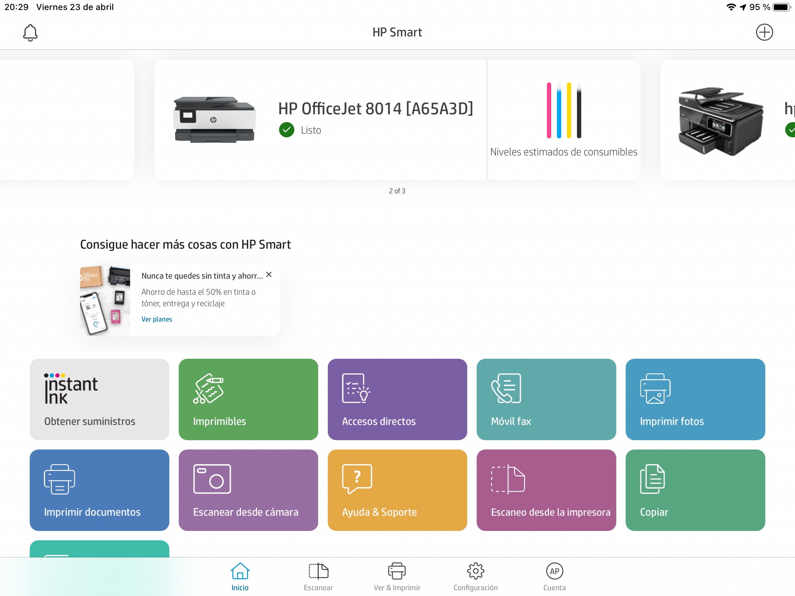Image resolution: width=795 pixels, height=596 pixels.
Task: Open notifications bell icon
Action: click(x=30, y=33)
